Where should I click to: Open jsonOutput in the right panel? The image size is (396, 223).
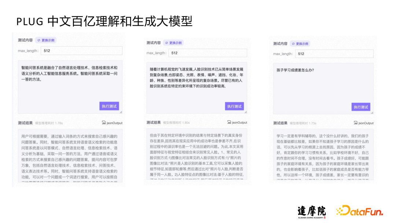point(364,123)
